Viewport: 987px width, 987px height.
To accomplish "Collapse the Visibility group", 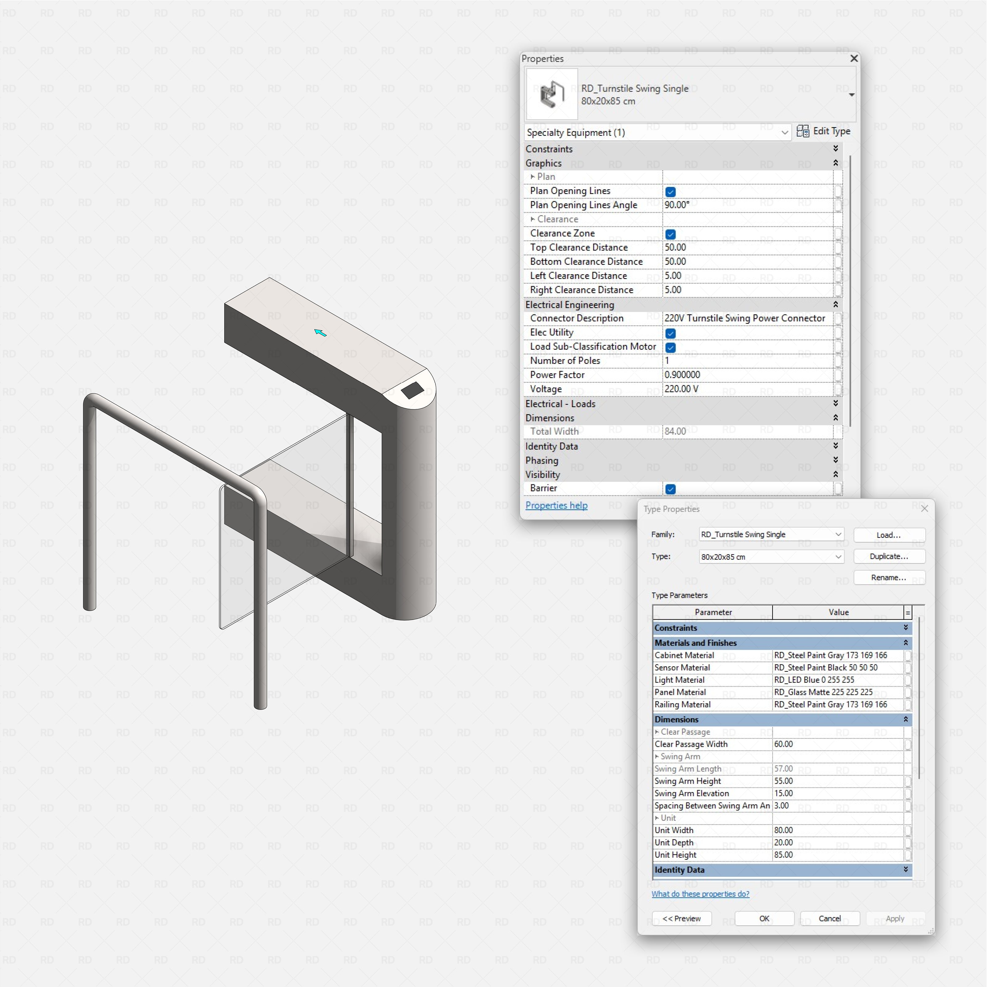I will tap(835, 474).
